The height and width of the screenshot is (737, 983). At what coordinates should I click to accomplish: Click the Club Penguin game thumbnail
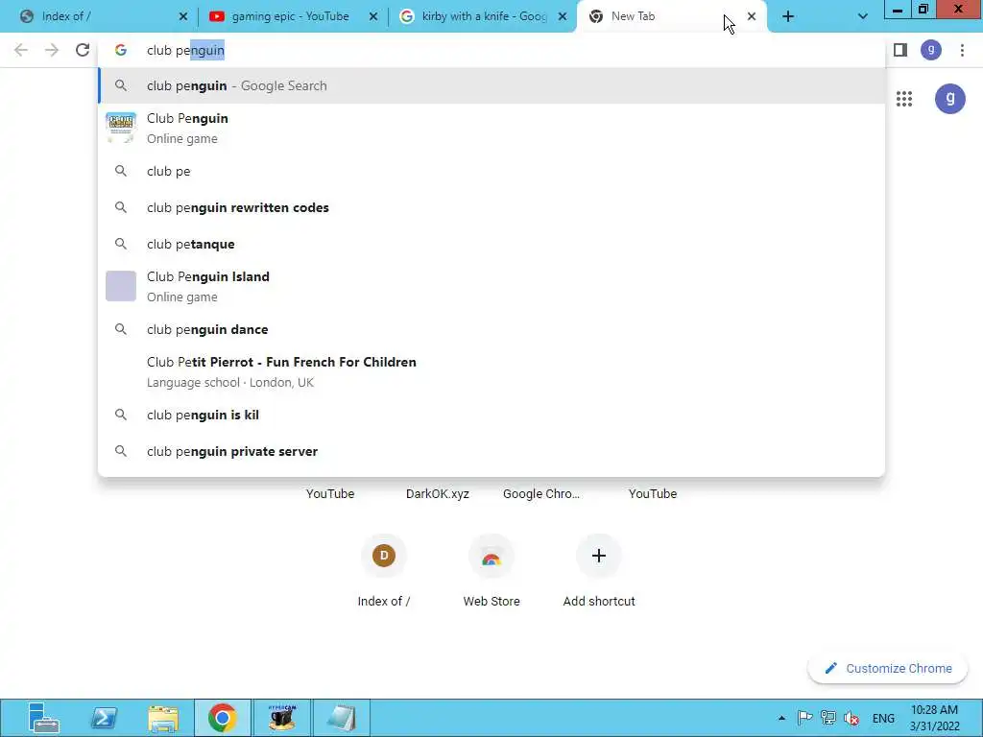(x=121, y=128)
